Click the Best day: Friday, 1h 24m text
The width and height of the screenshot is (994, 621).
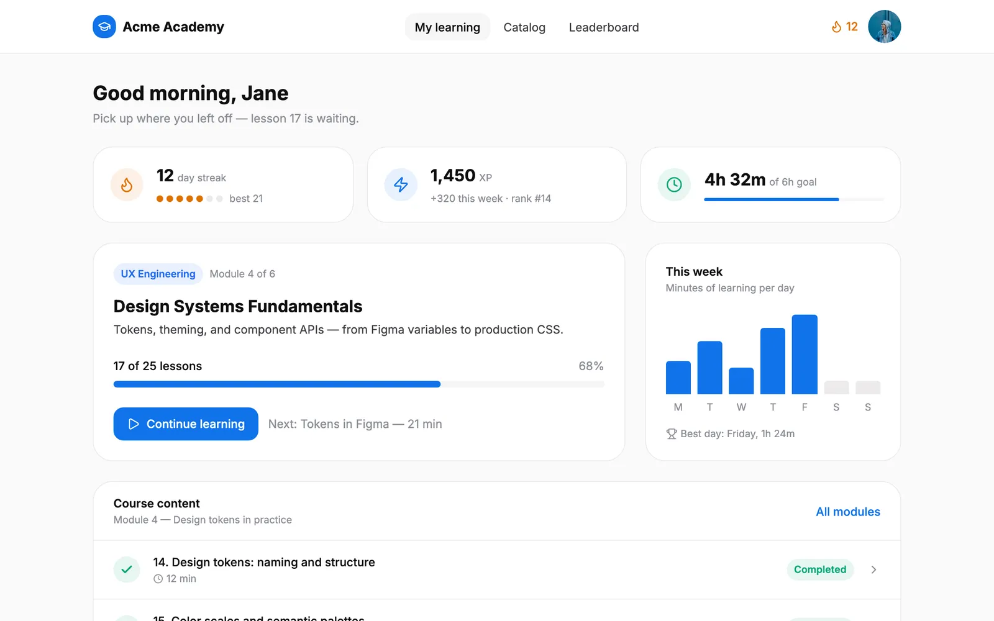(737, 434)
